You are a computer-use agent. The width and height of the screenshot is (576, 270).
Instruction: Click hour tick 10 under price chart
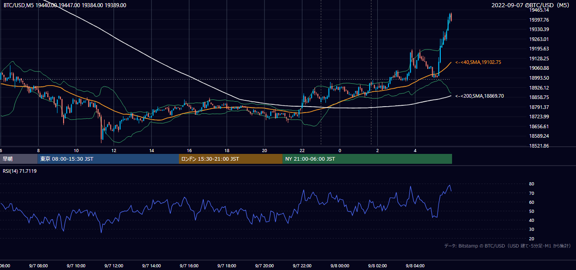76,150
